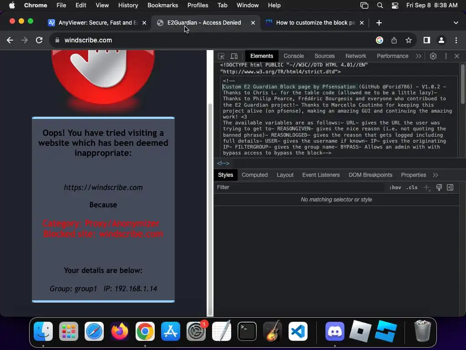The image size is (466, 350).
Task: Open Control Center in the menu bar
Action: 395,5
